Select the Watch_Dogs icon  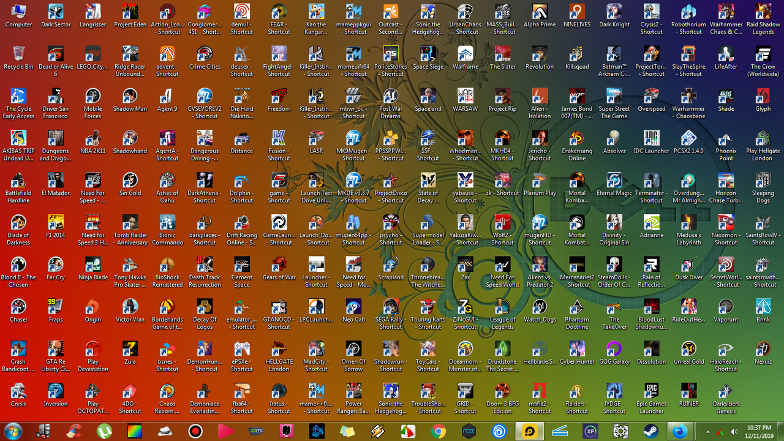540,311
